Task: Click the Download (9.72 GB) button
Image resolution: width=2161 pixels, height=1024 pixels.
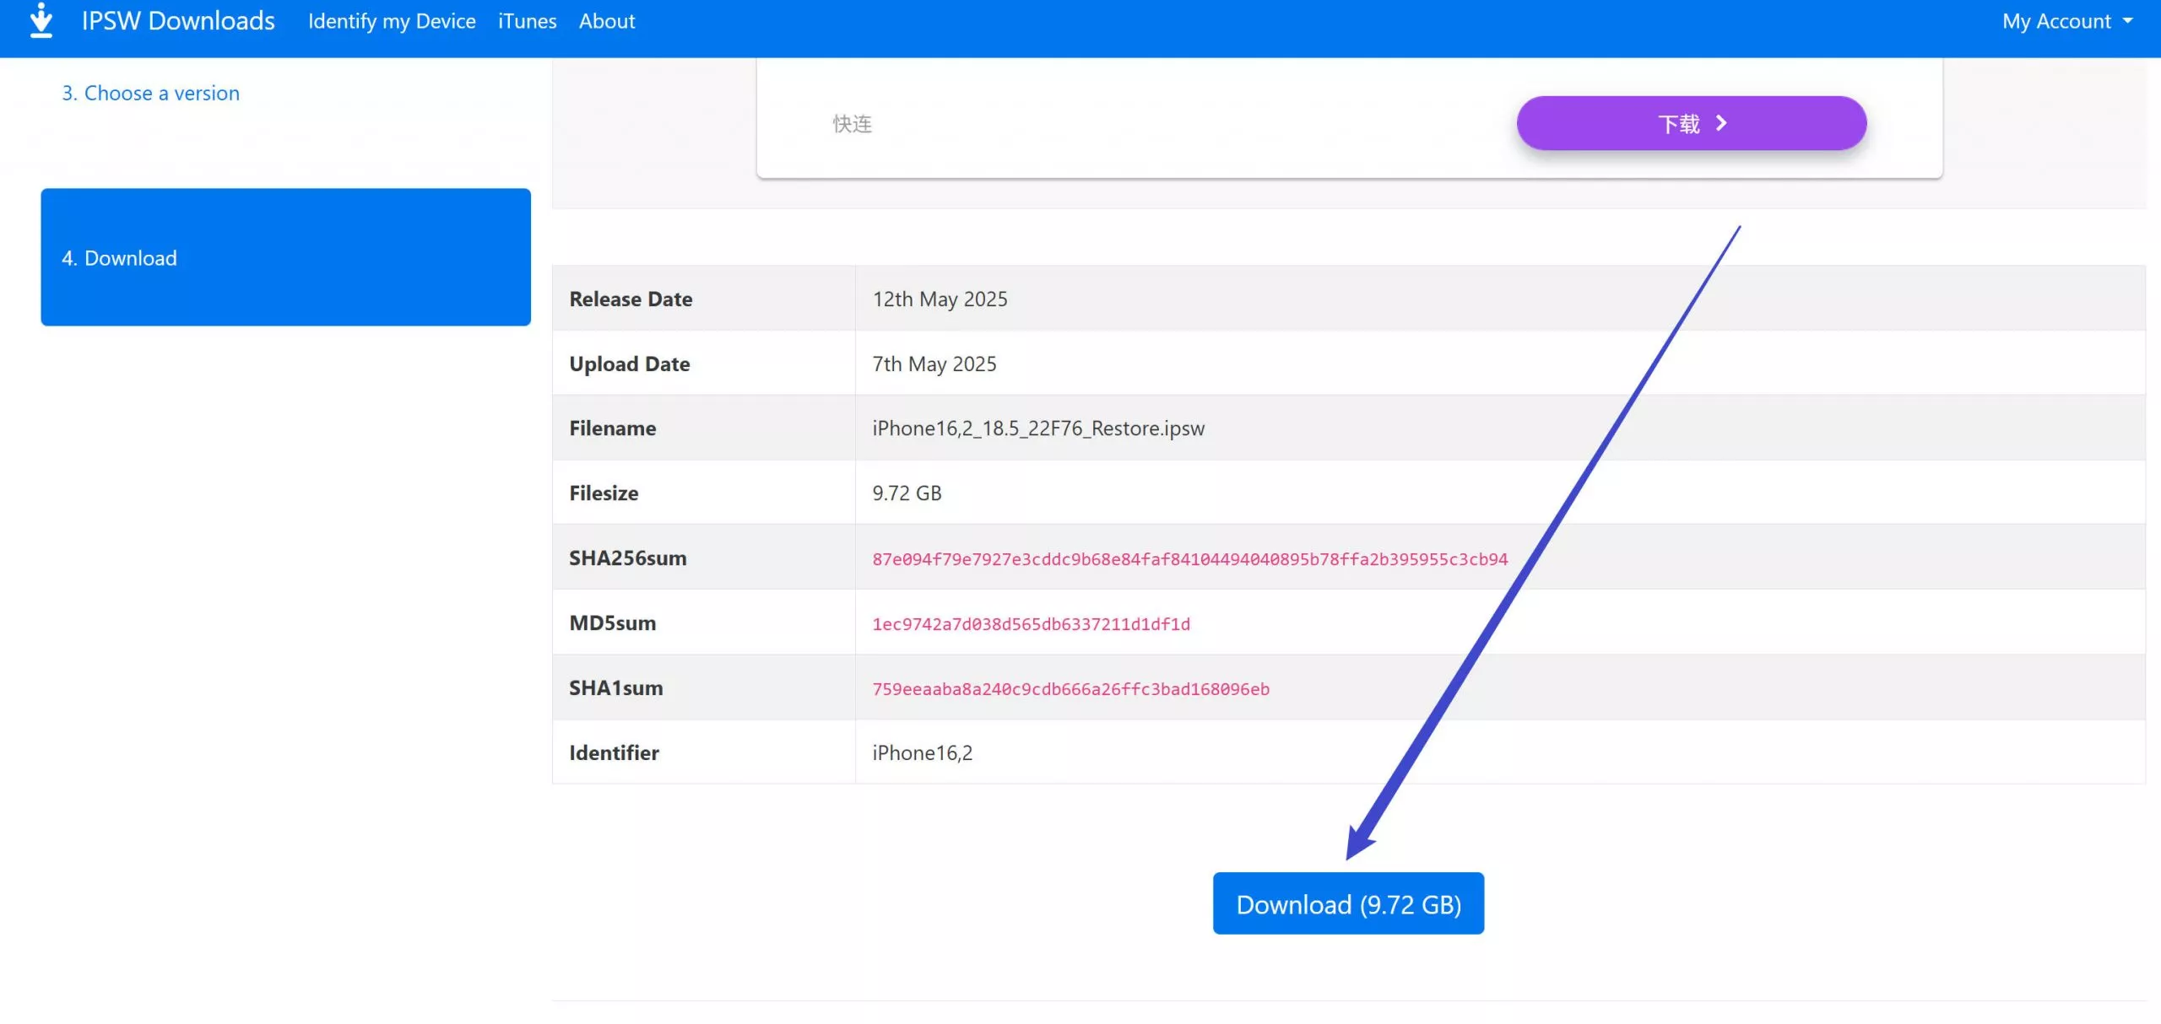Action: (x=1348, y=903)
